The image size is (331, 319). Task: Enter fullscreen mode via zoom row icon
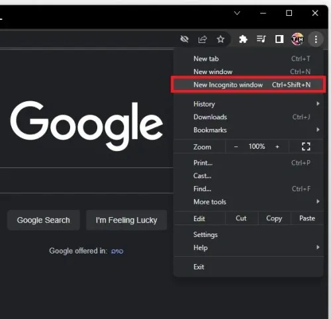[x=306, y=146]
